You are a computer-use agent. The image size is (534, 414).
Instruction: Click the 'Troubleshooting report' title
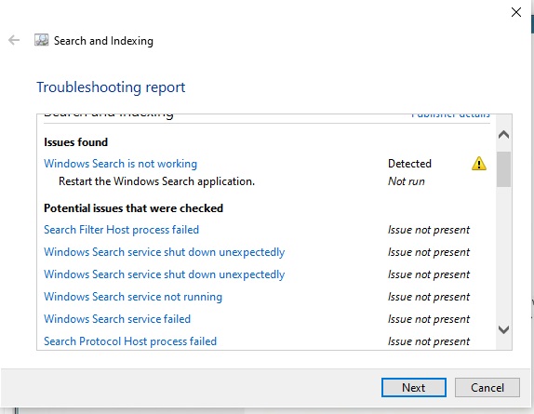(111, 87)
